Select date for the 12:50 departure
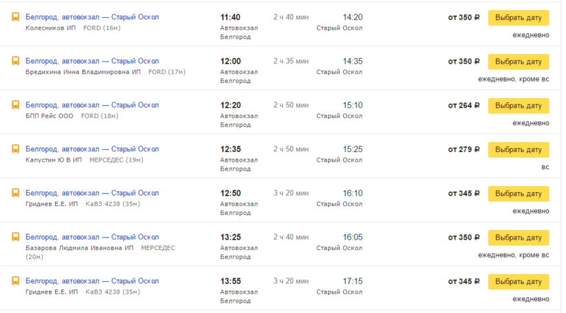The image size is (566, 313). pos(518,194)
